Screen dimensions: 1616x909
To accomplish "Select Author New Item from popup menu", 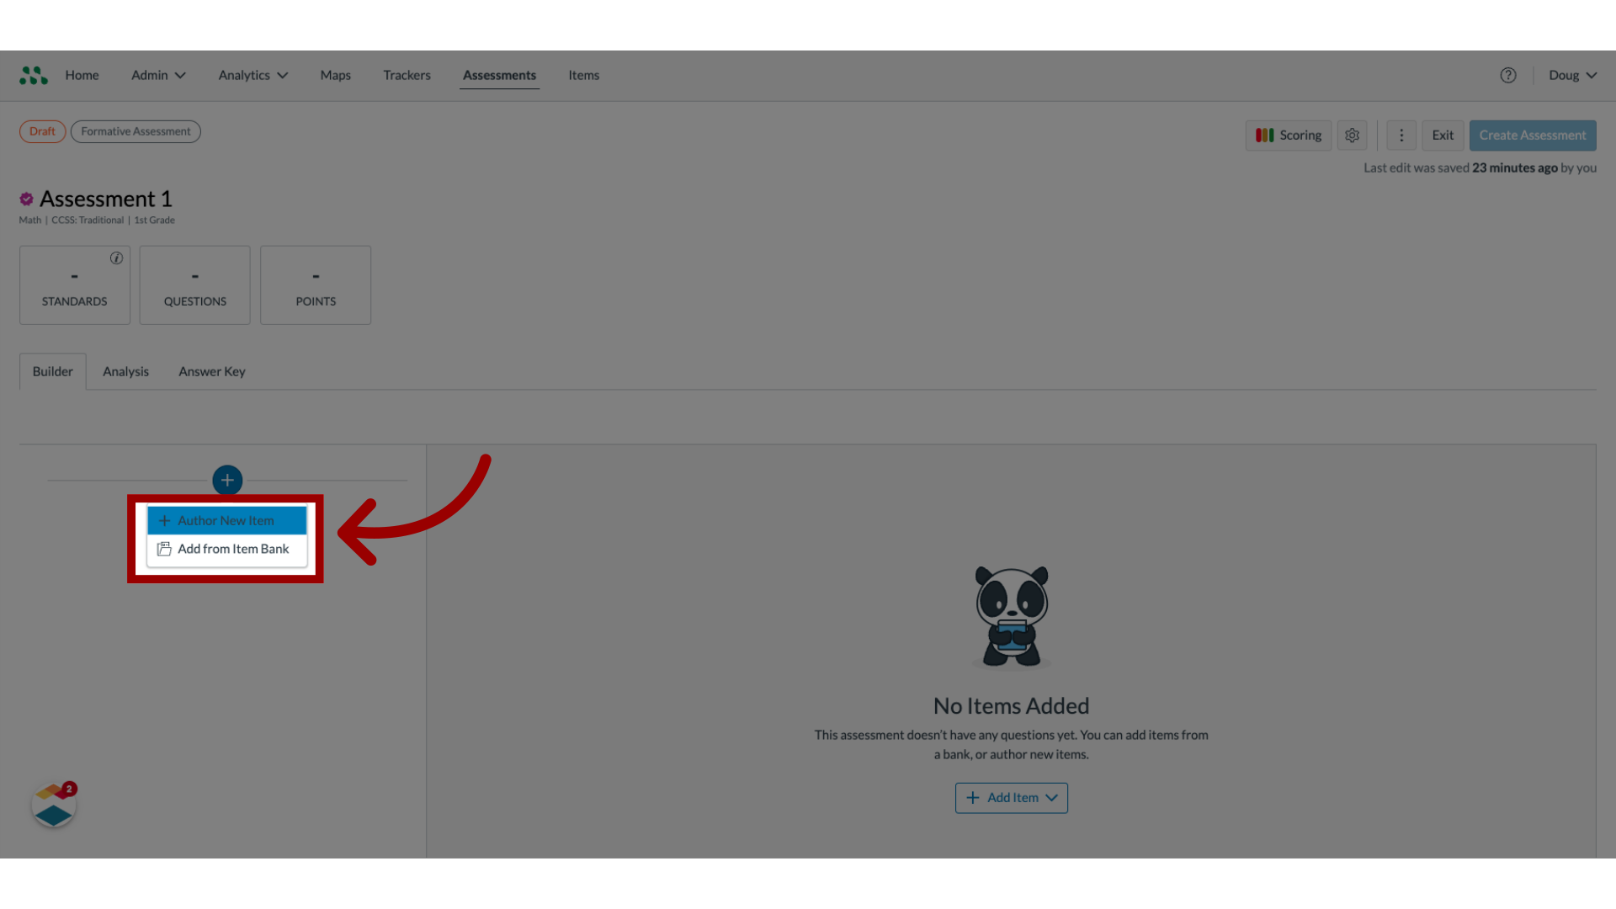I will click(x=226, y=519).
